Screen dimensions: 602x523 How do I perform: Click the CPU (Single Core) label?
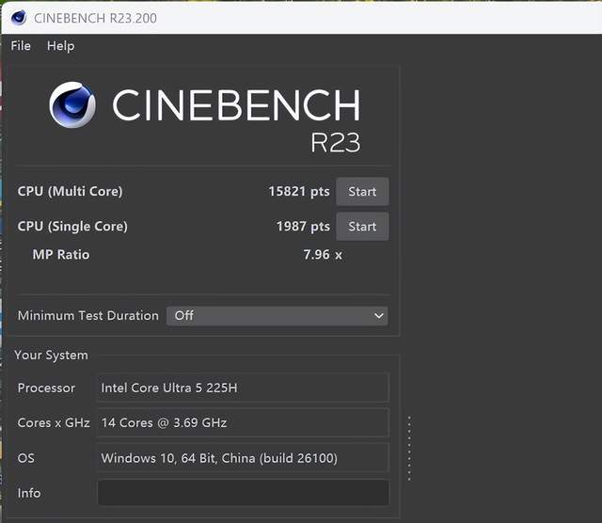72,226
